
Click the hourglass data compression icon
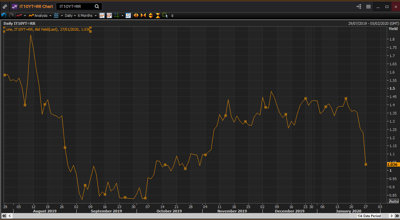pos(157,15)
